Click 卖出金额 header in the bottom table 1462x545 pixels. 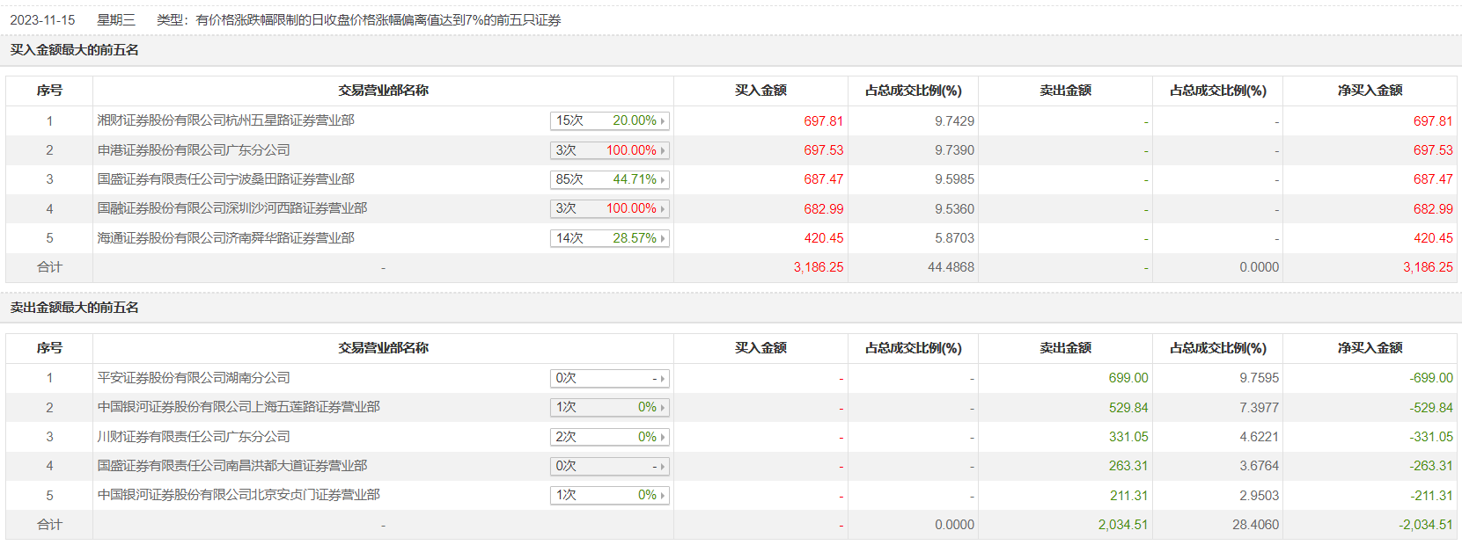pos(1065,348)
